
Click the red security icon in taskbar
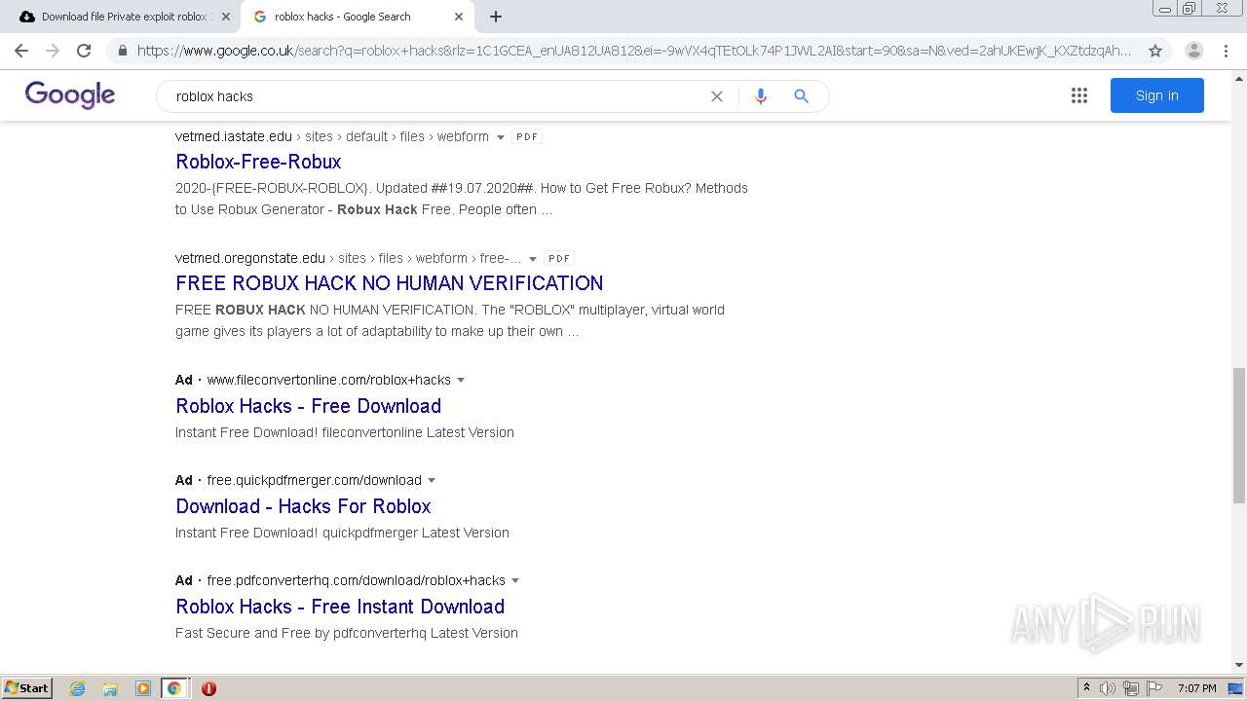[208, 688]
